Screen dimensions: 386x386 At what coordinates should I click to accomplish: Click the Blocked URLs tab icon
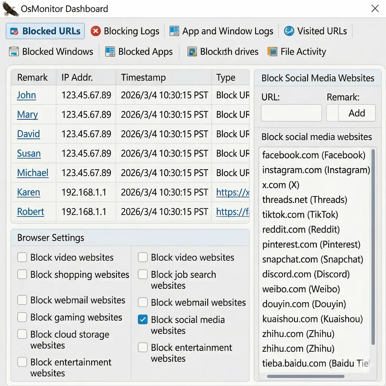(x=14, y=31)
